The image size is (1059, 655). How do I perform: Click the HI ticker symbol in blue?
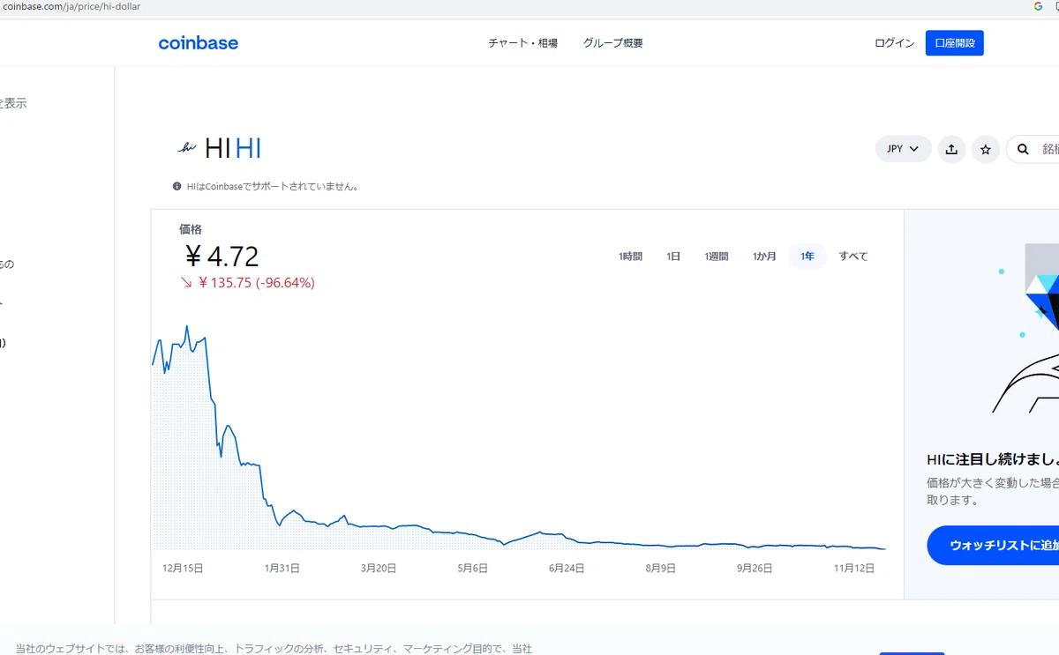pyautogui.click(x=248, y=148)
